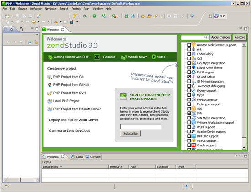Click the magnifier icon in the features search box

click(205, 37)
